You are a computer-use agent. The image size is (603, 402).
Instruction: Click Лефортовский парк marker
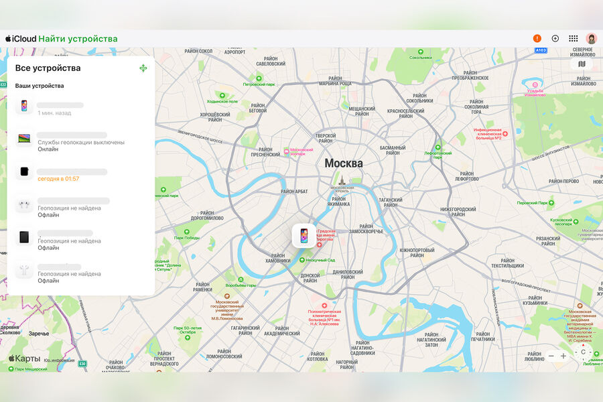pos(438,147)
